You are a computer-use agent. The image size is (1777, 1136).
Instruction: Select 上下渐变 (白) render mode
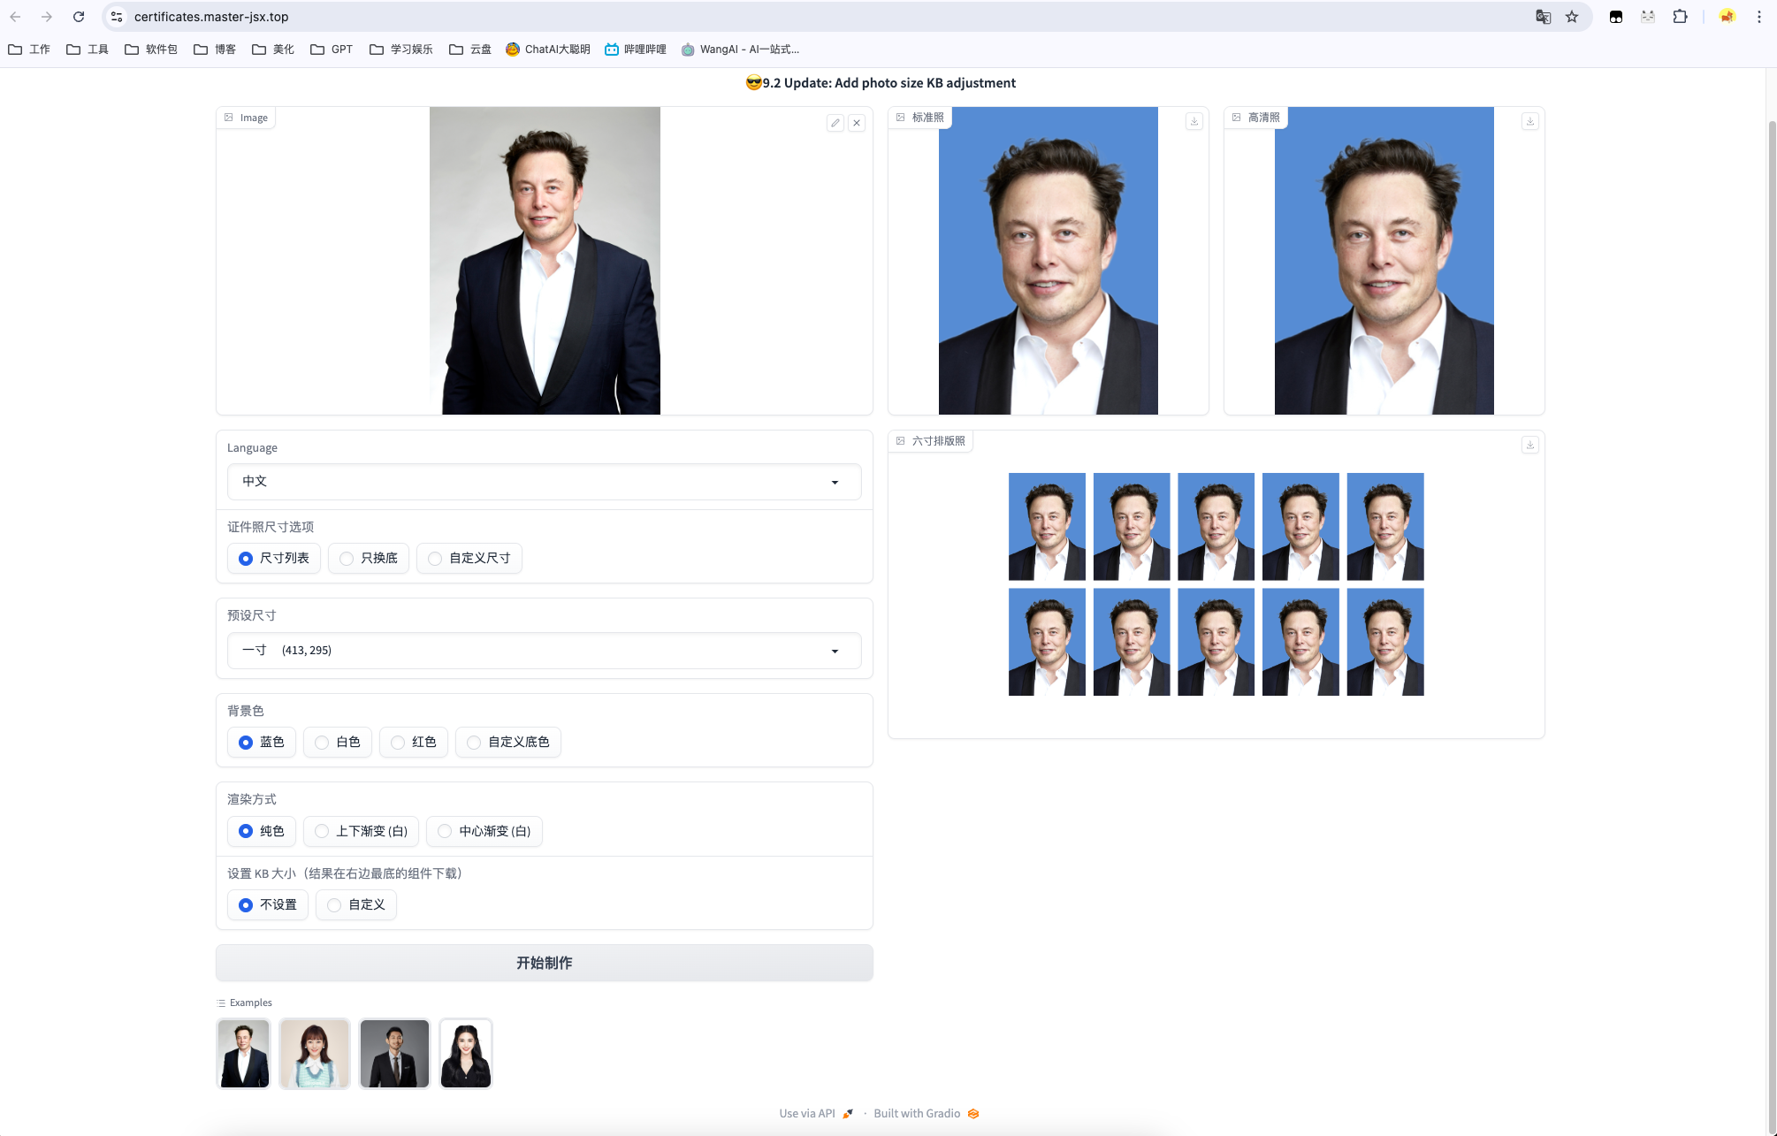tap(361, 831)
